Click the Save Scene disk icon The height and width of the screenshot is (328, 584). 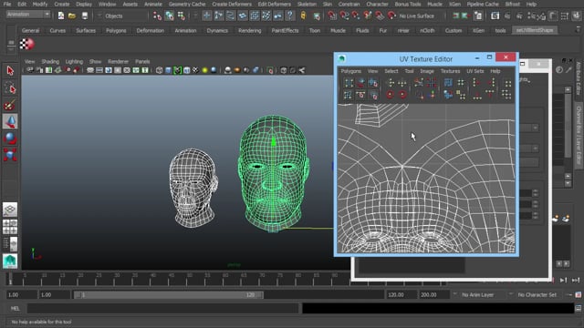click(x=85, y=15)
